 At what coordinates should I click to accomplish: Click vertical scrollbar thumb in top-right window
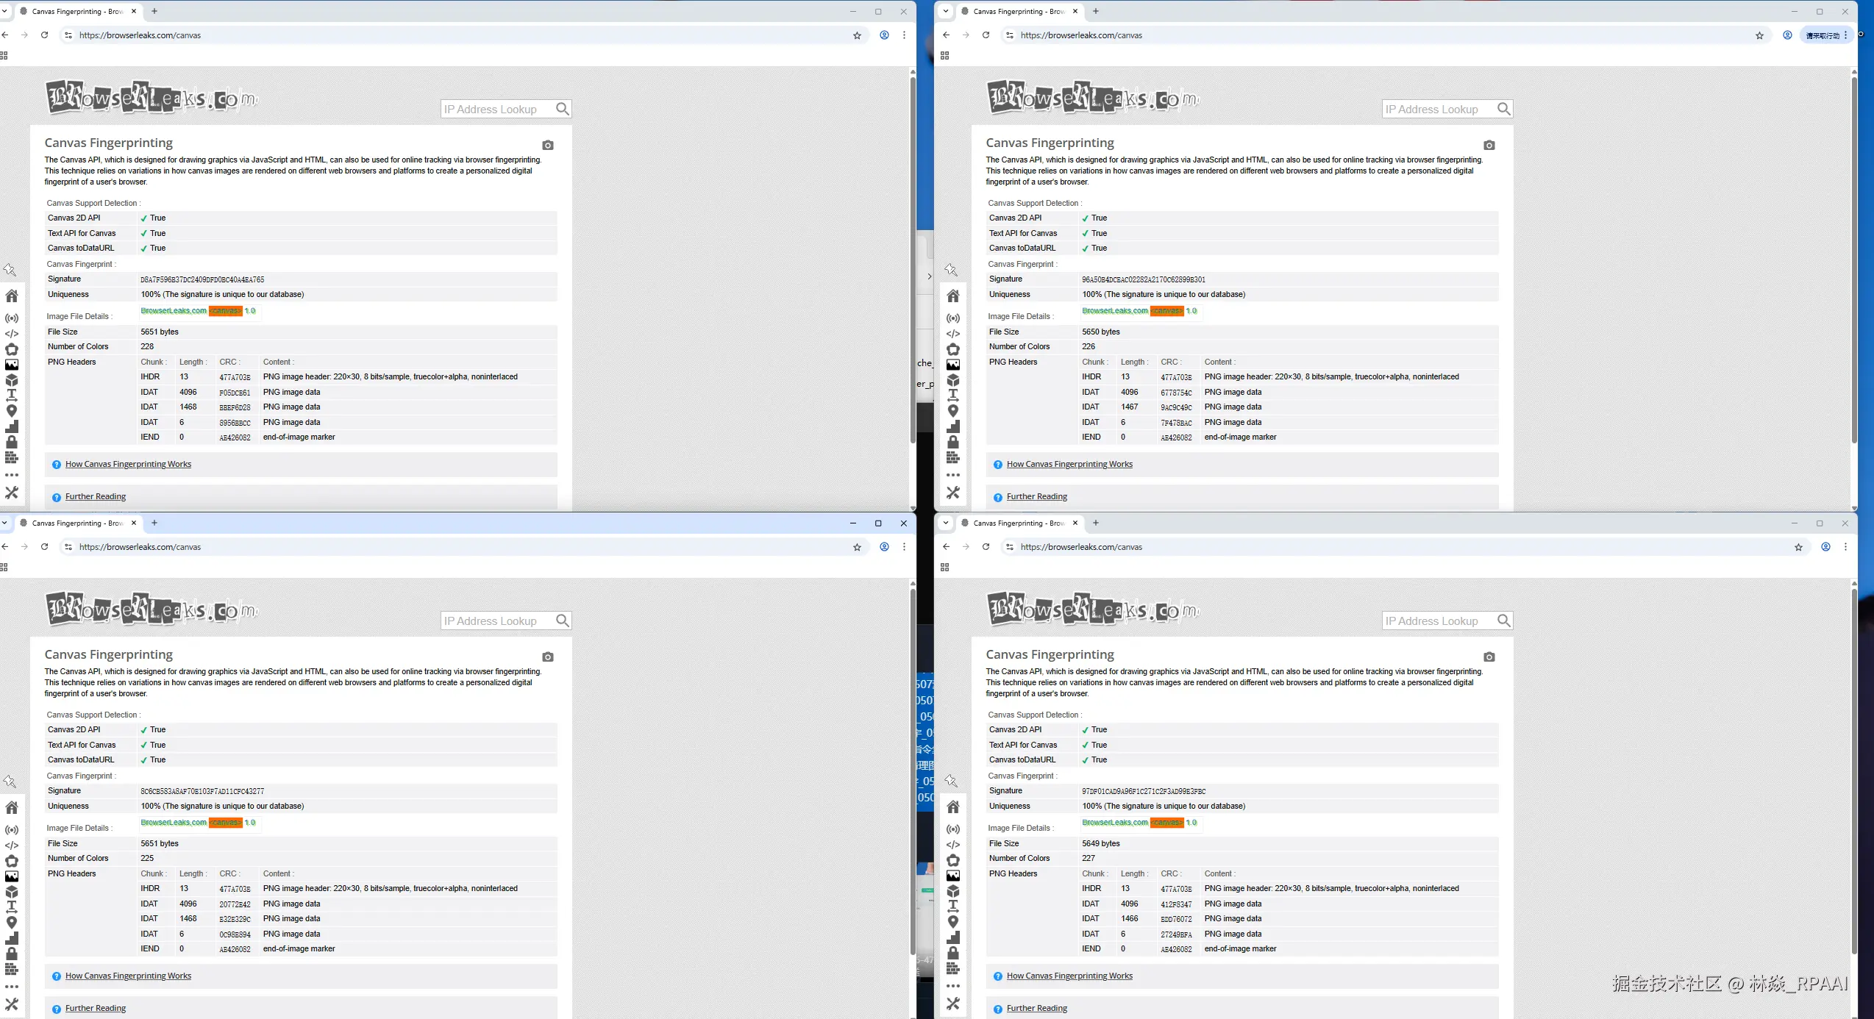tap(1854, 259)
